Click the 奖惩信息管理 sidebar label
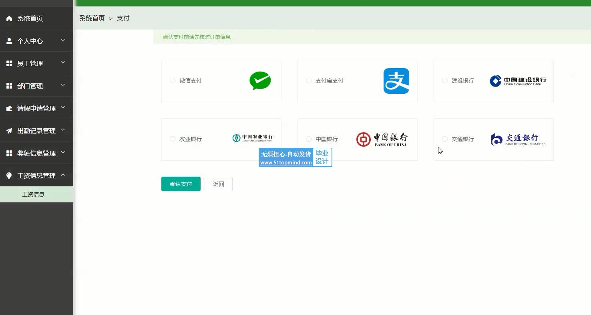 click(x=36, y=153)
